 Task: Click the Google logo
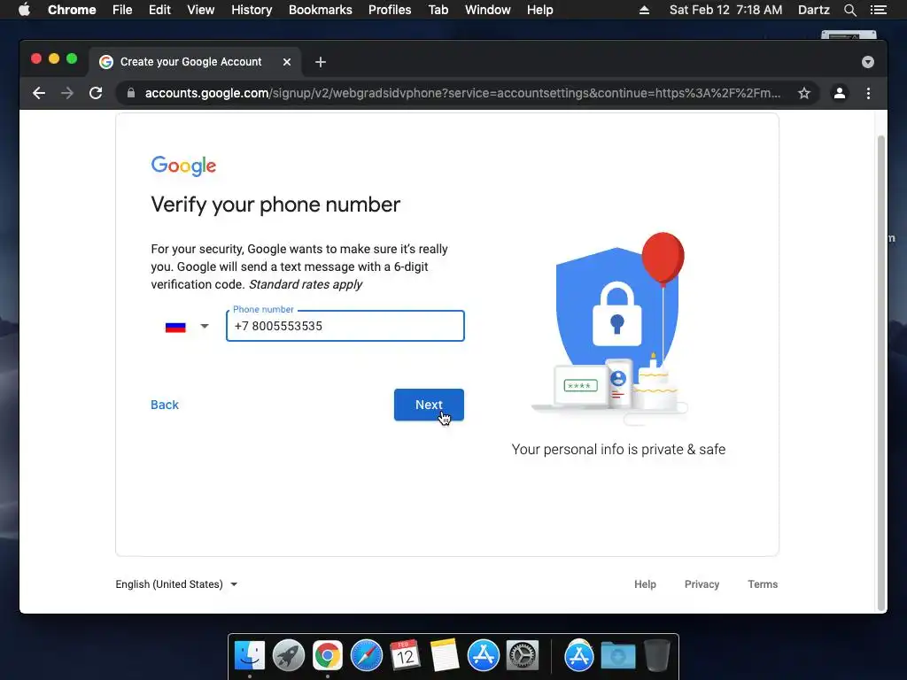[x=183, y=166]
